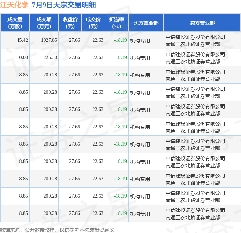241x233 pixels.
Task: Select the 7月9日大宗交易明细 heading
Action: coord(64,5)
